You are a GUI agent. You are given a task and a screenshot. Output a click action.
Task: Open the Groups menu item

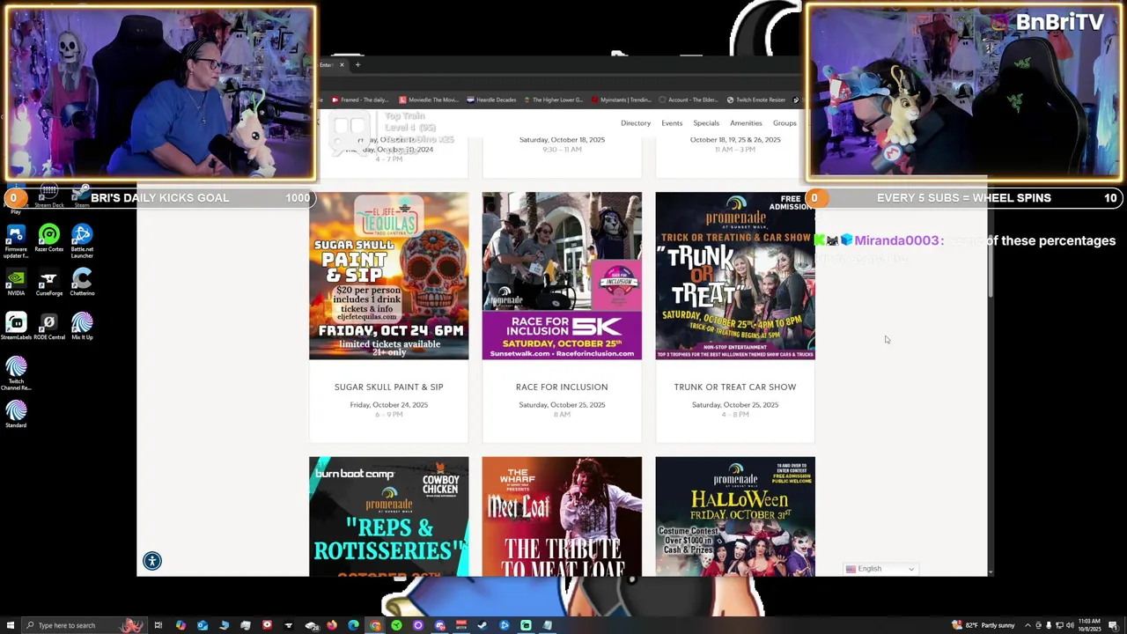(x=784, y=123)
